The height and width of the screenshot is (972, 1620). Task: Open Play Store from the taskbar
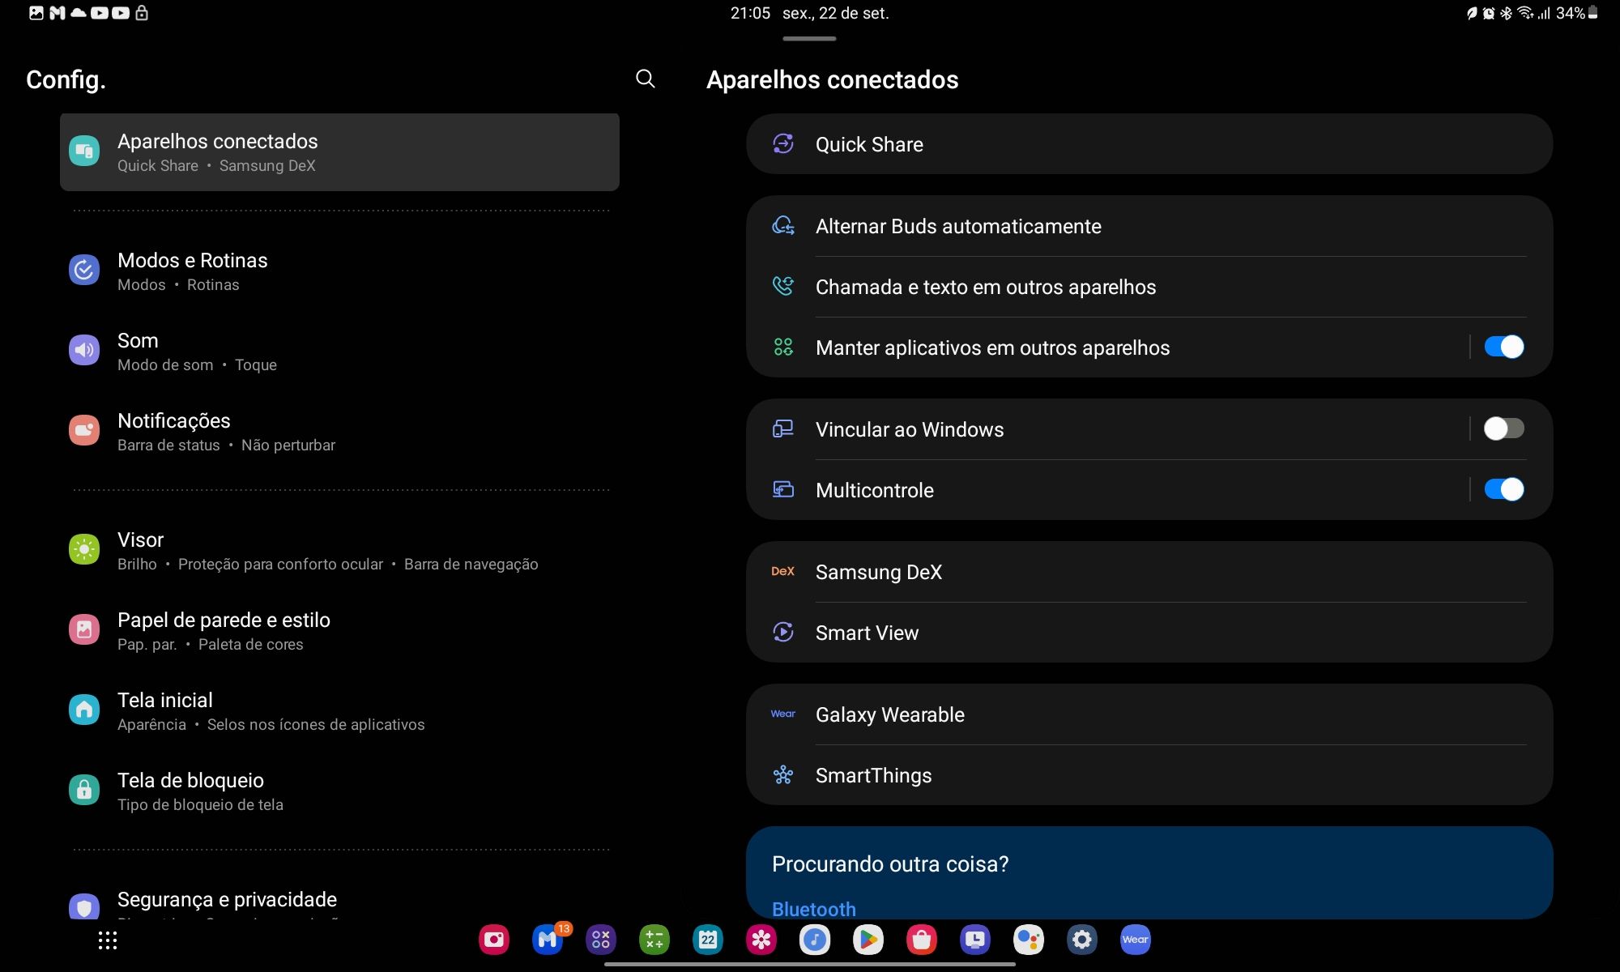coord(868,940)
